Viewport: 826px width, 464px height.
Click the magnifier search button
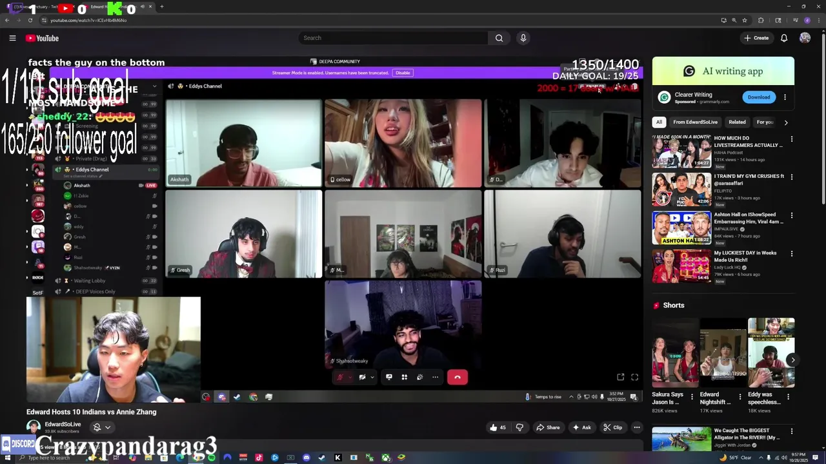499,38
